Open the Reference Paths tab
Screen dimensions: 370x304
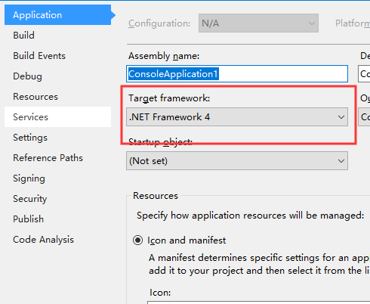[57, 158]
